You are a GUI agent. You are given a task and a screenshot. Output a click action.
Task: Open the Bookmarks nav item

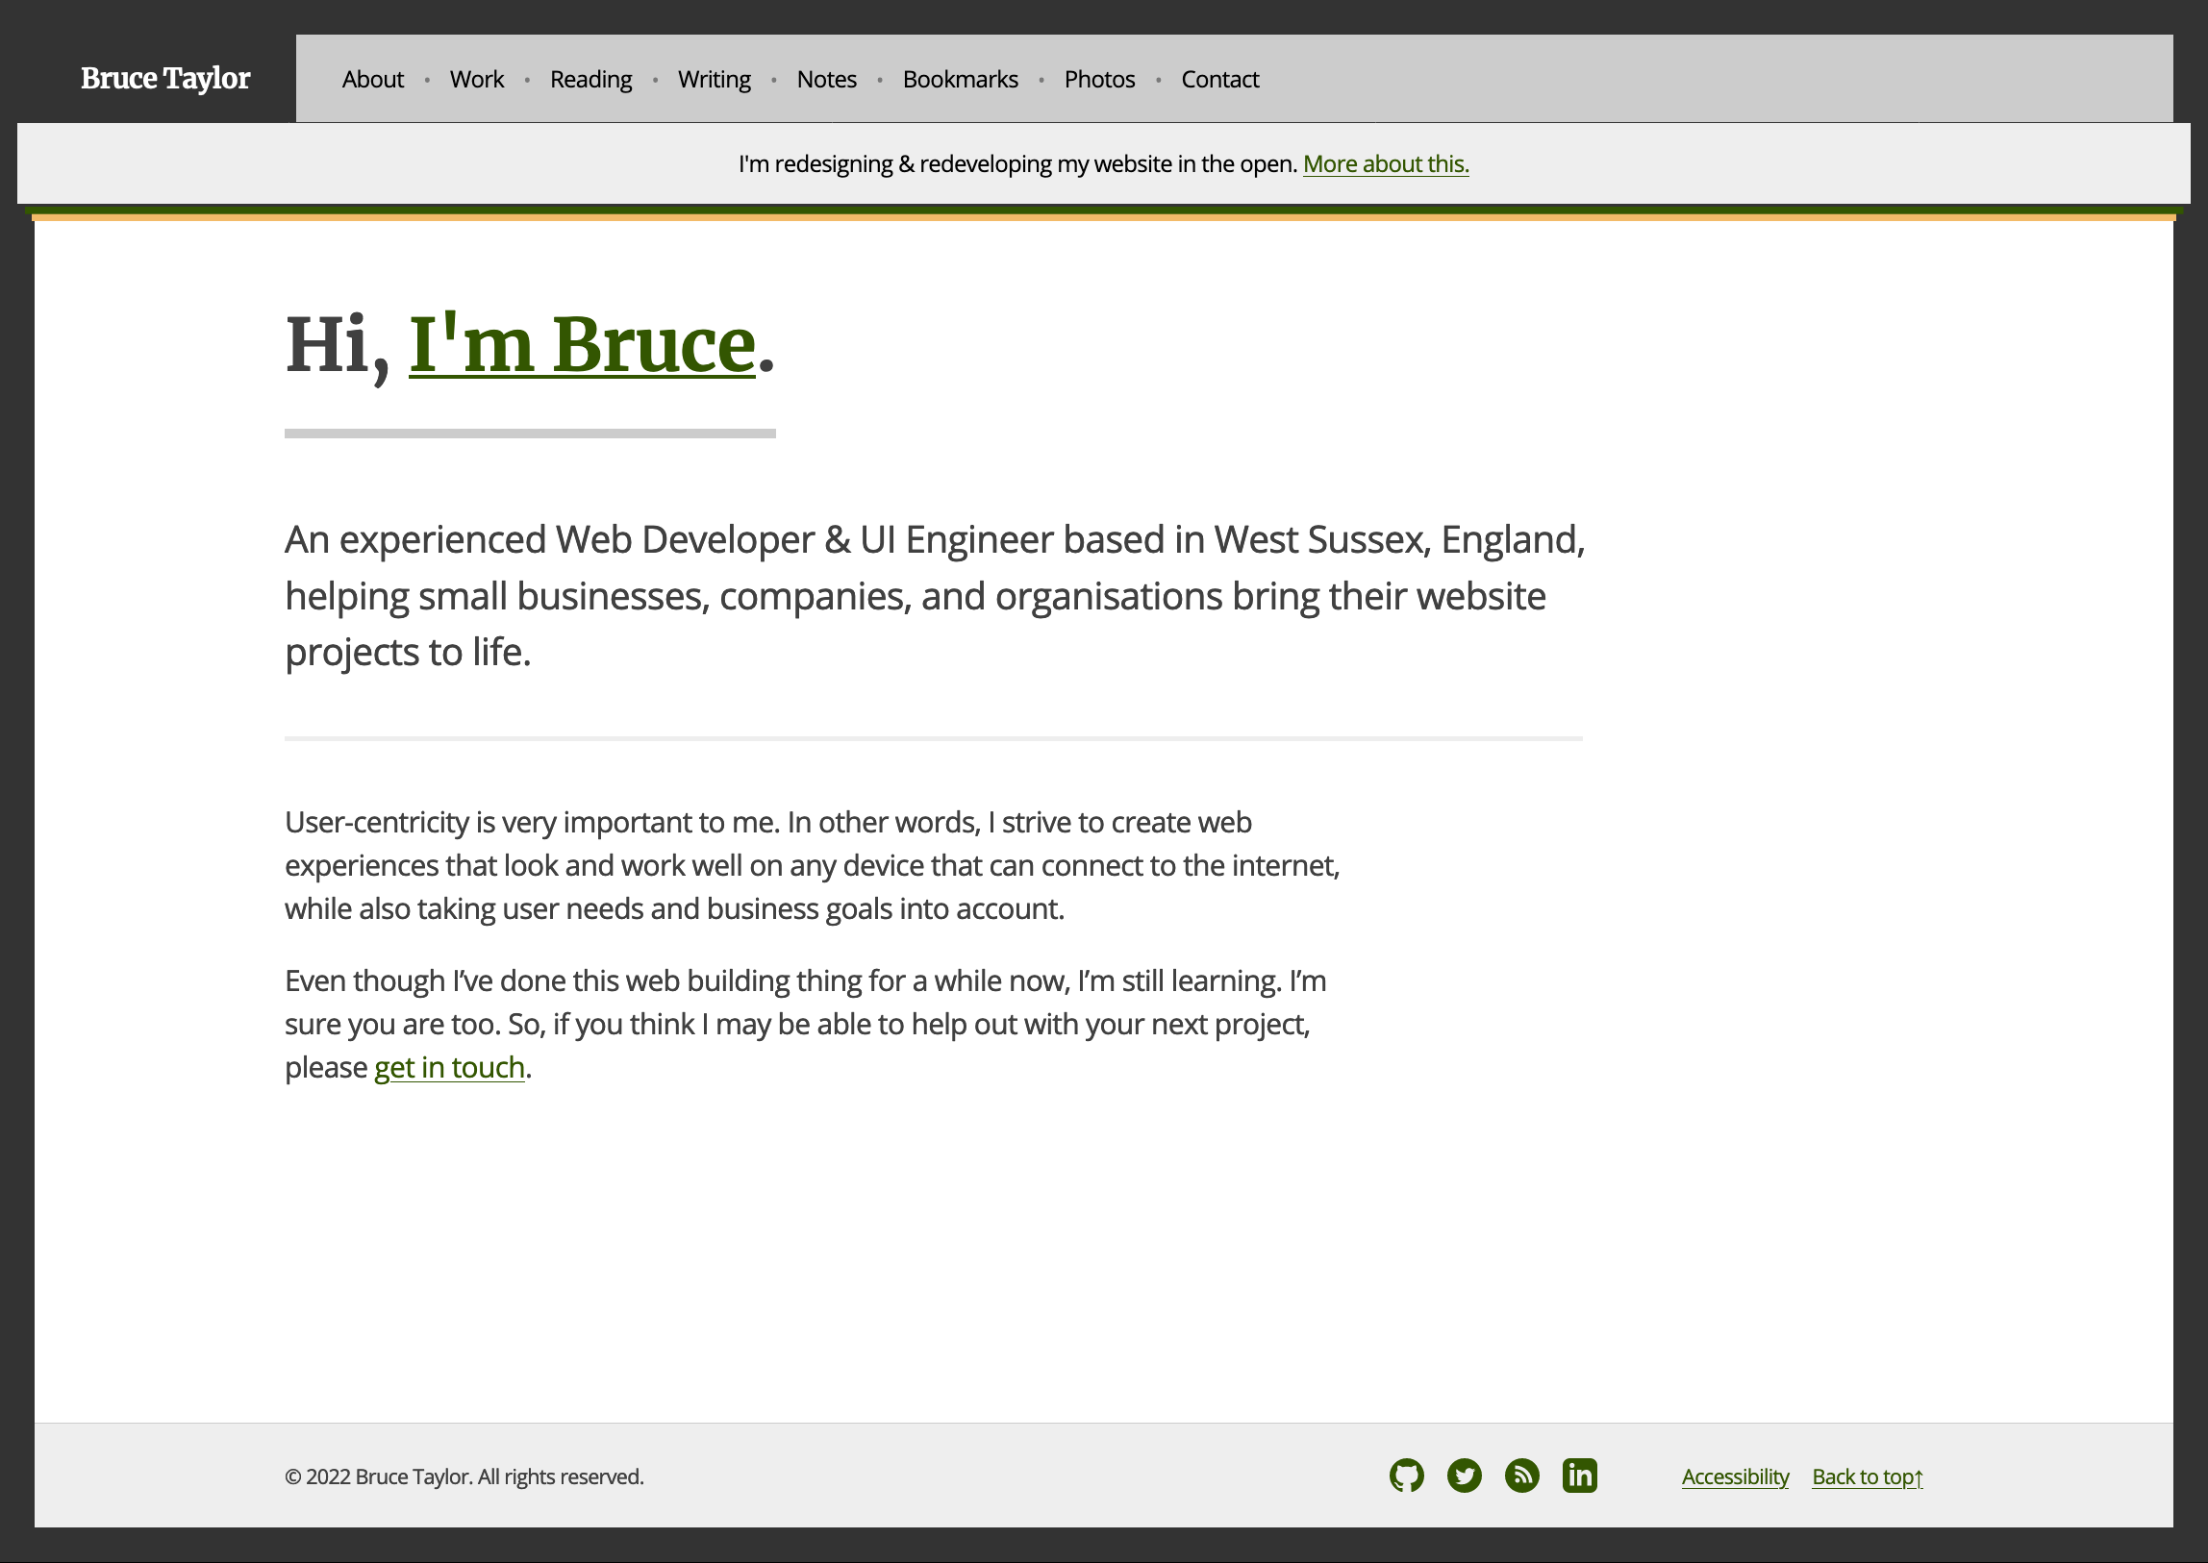[960, 79]
